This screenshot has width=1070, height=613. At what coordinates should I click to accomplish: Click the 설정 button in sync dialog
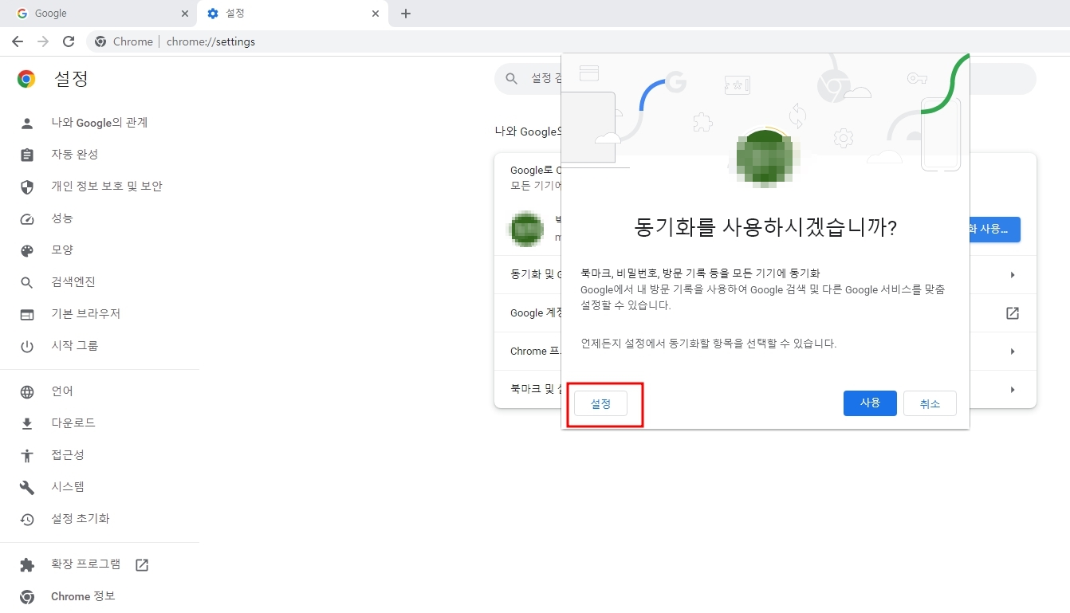(600, 404)
